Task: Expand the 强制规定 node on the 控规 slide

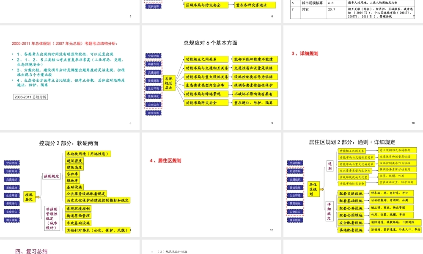Action: [52, 176]
